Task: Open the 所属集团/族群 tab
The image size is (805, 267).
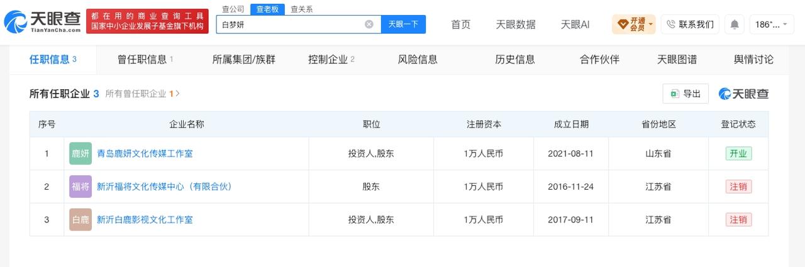Action: click(x=244, y=60)
